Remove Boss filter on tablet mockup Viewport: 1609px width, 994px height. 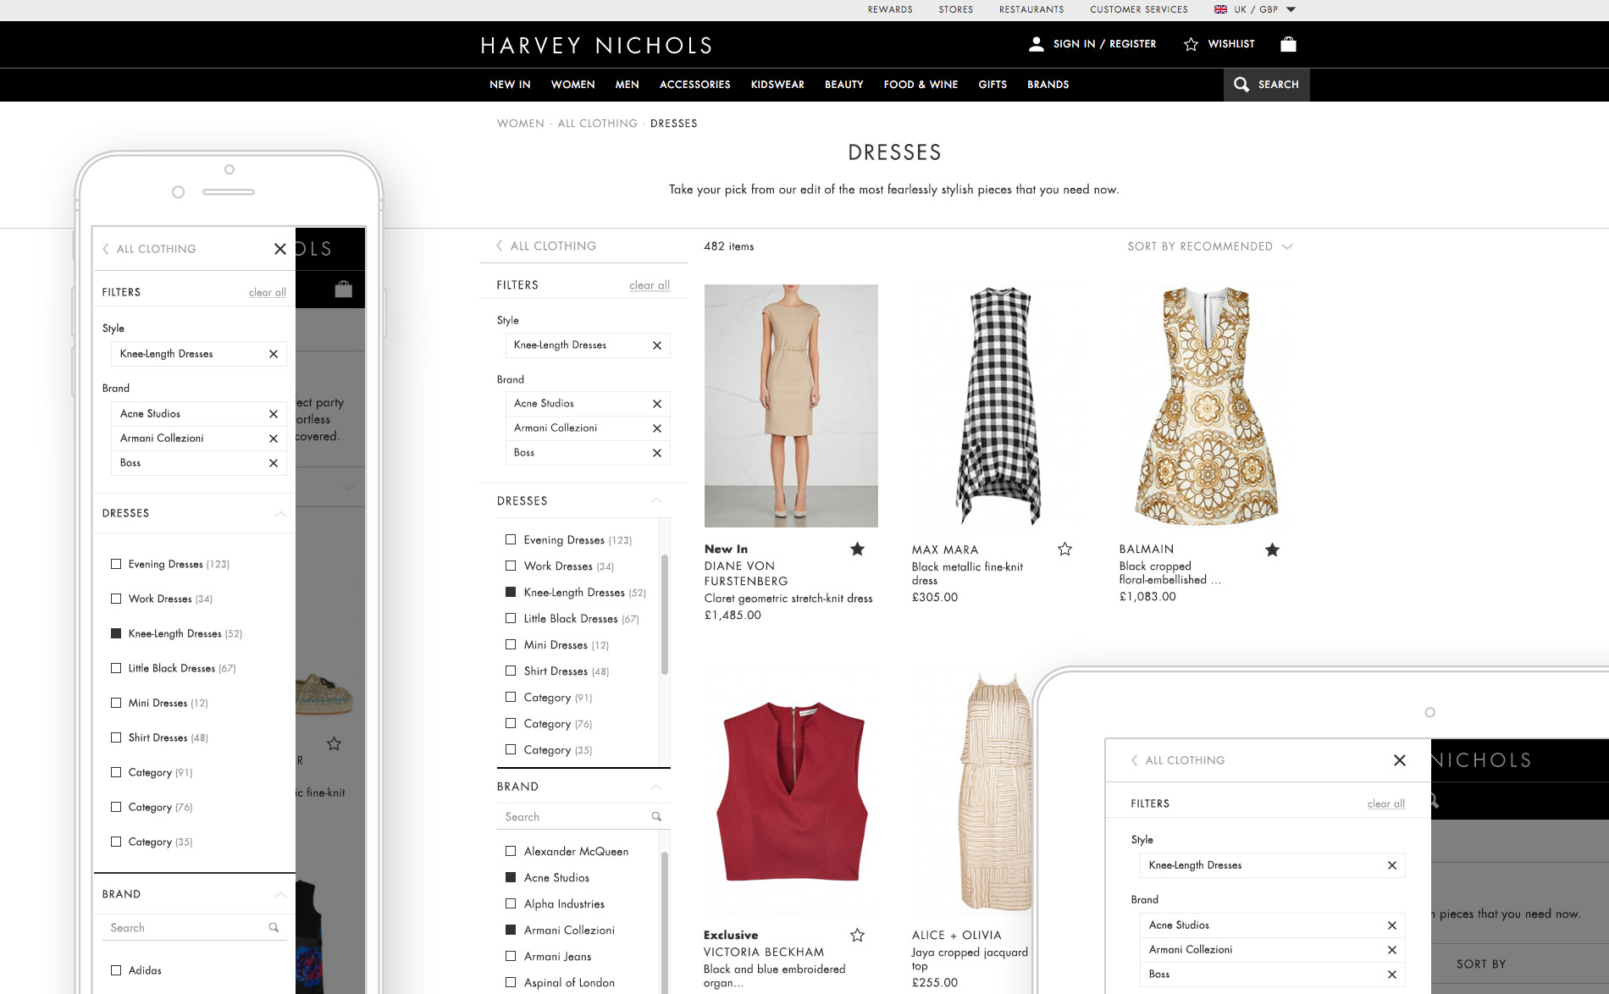click(x=1392, y=975)
